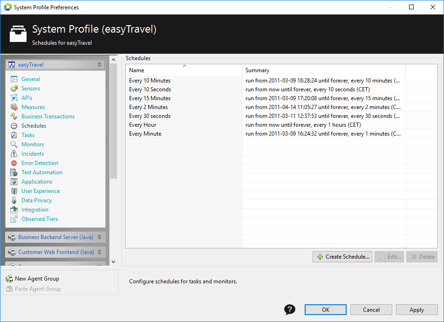Open the Monitors section
This screenshot has width=444, height=322.
tap(33, 144)
